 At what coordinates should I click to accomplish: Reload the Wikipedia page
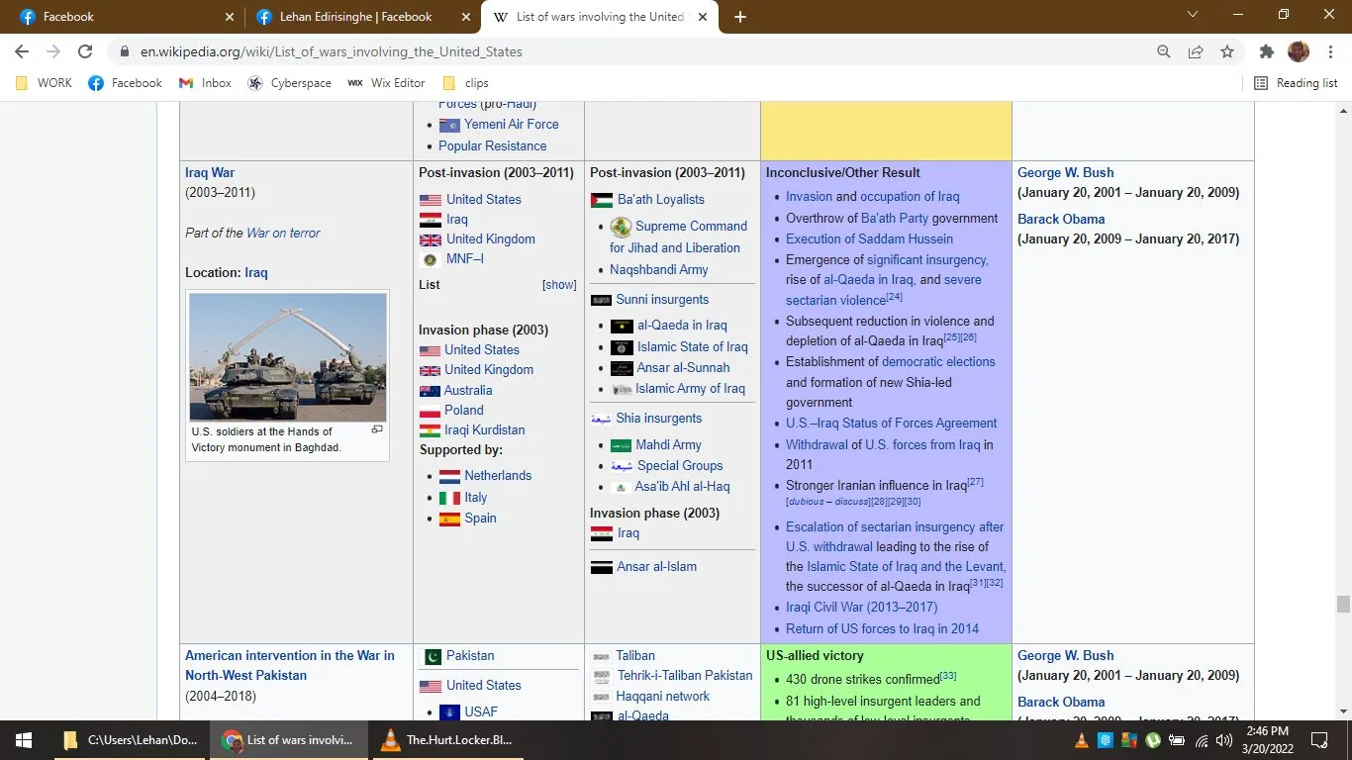tap(85, 51)
